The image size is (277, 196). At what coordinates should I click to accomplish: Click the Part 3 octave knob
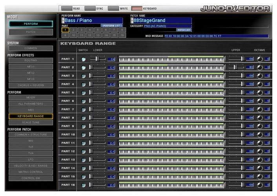point(260,76)
